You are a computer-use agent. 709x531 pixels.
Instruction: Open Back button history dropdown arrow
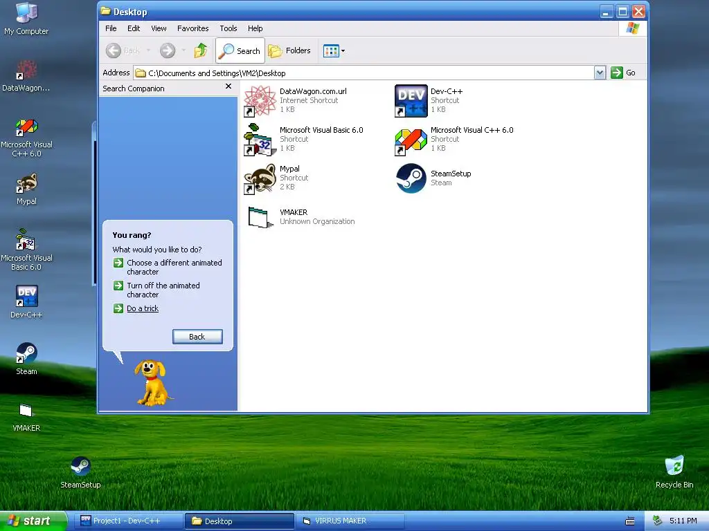[x=148, y=50]
